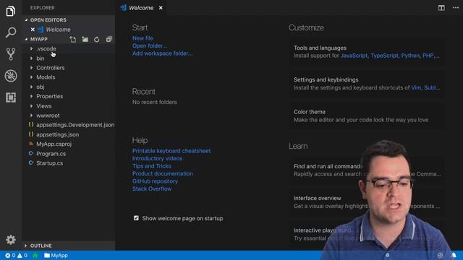
Task: Collapse all folders in MYAPP explorer
Action: pyautogui.click(x=109, y=39)
